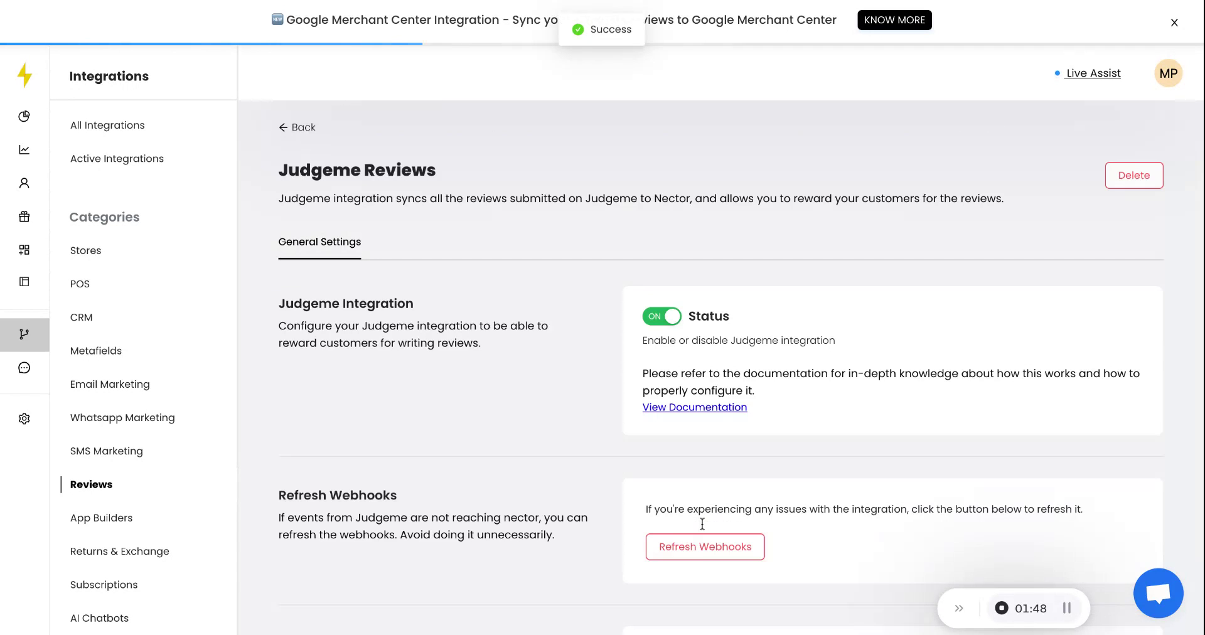The width and height of the screenshot is (1205, 635).
Task: Dismiss the Google Merchant Center banner
Action: 1174,23
